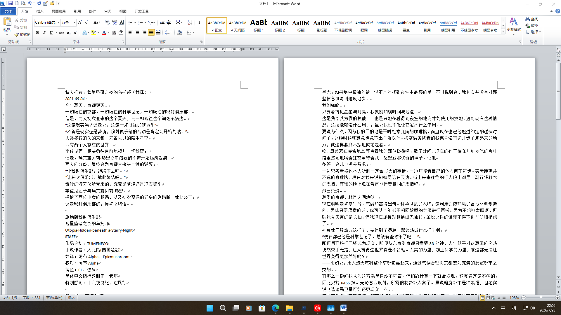Toggle subscript formatting
Image resolution: width=561 pixels, height=315 pixels.
pyautogui.click(x=68, y=33)
